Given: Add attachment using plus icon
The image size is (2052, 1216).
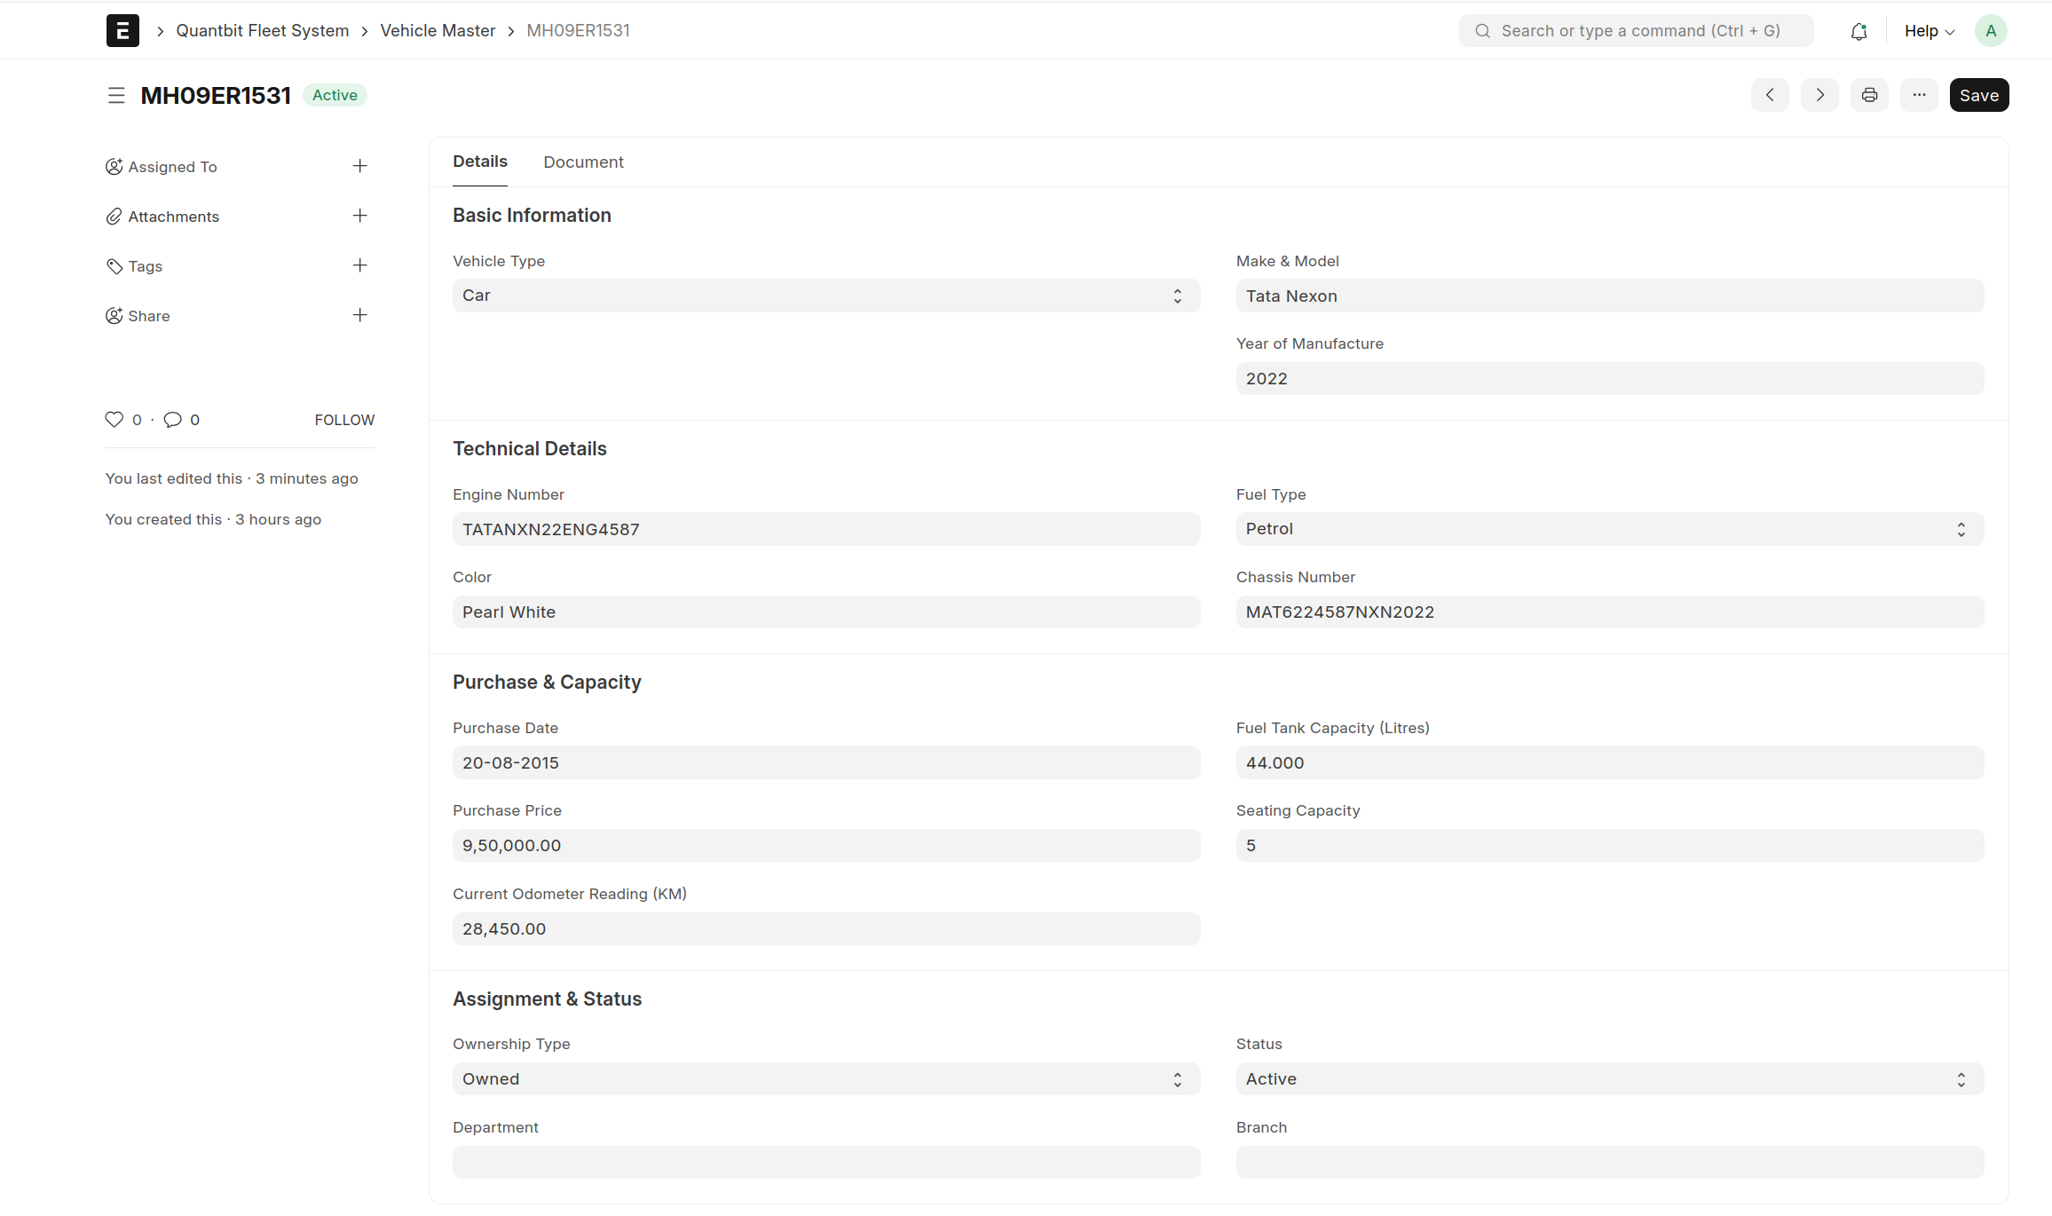Looking at the screenshot, I should tap(359, 216).
